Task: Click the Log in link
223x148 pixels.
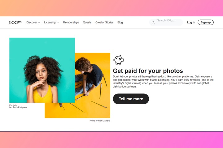Action: [x=191, y=23]
